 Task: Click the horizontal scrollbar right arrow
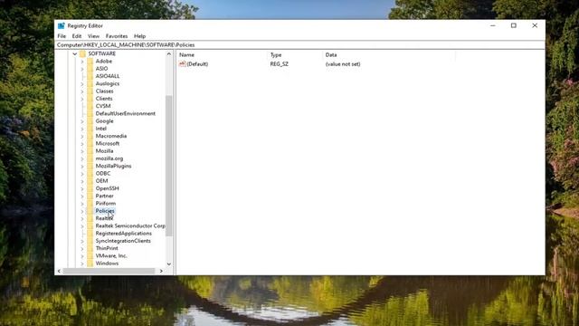(x=161, y=271)
